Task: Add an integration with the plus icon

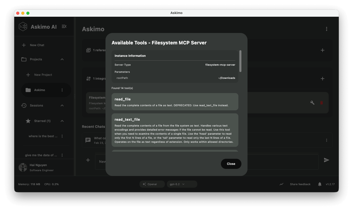Action: [323, 79]
